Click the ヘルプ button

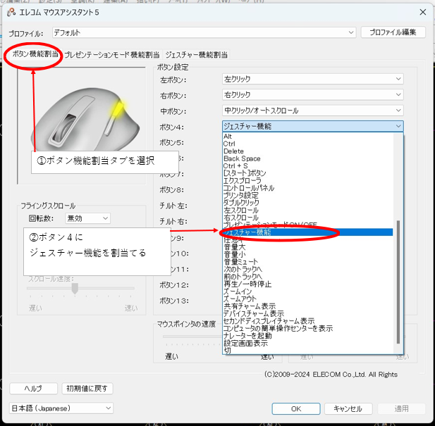pos(33,389)
